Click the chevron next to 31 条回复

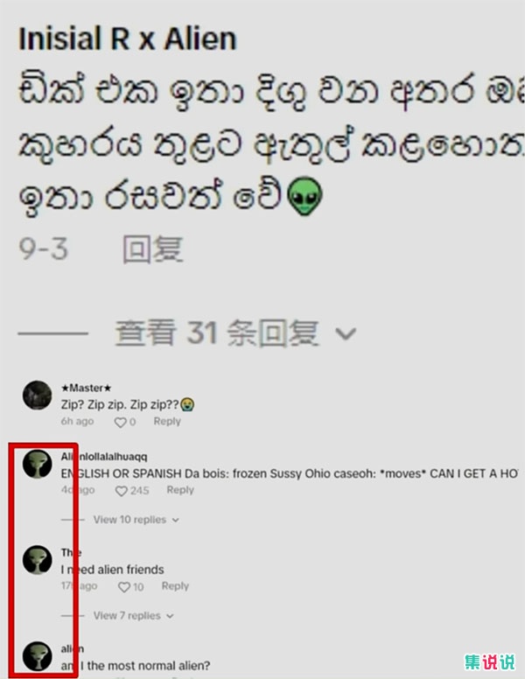coord(346,334)
